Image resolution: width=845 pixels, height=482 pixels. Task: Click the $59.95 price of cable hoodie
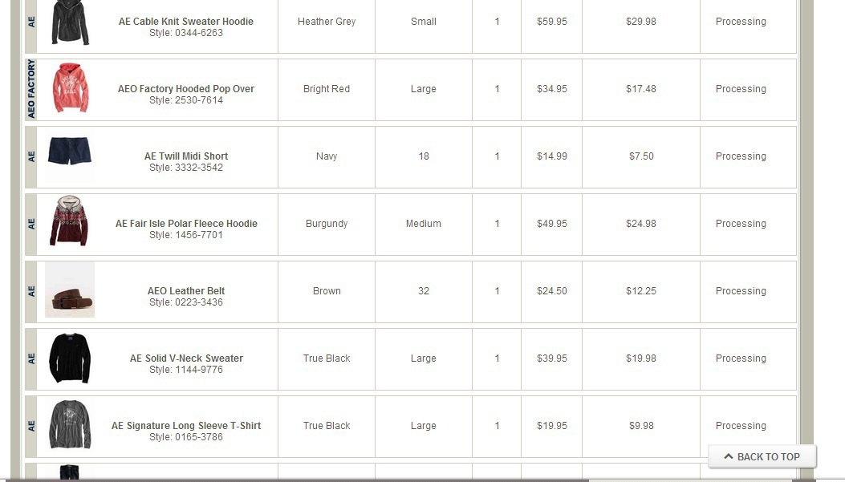552,22
